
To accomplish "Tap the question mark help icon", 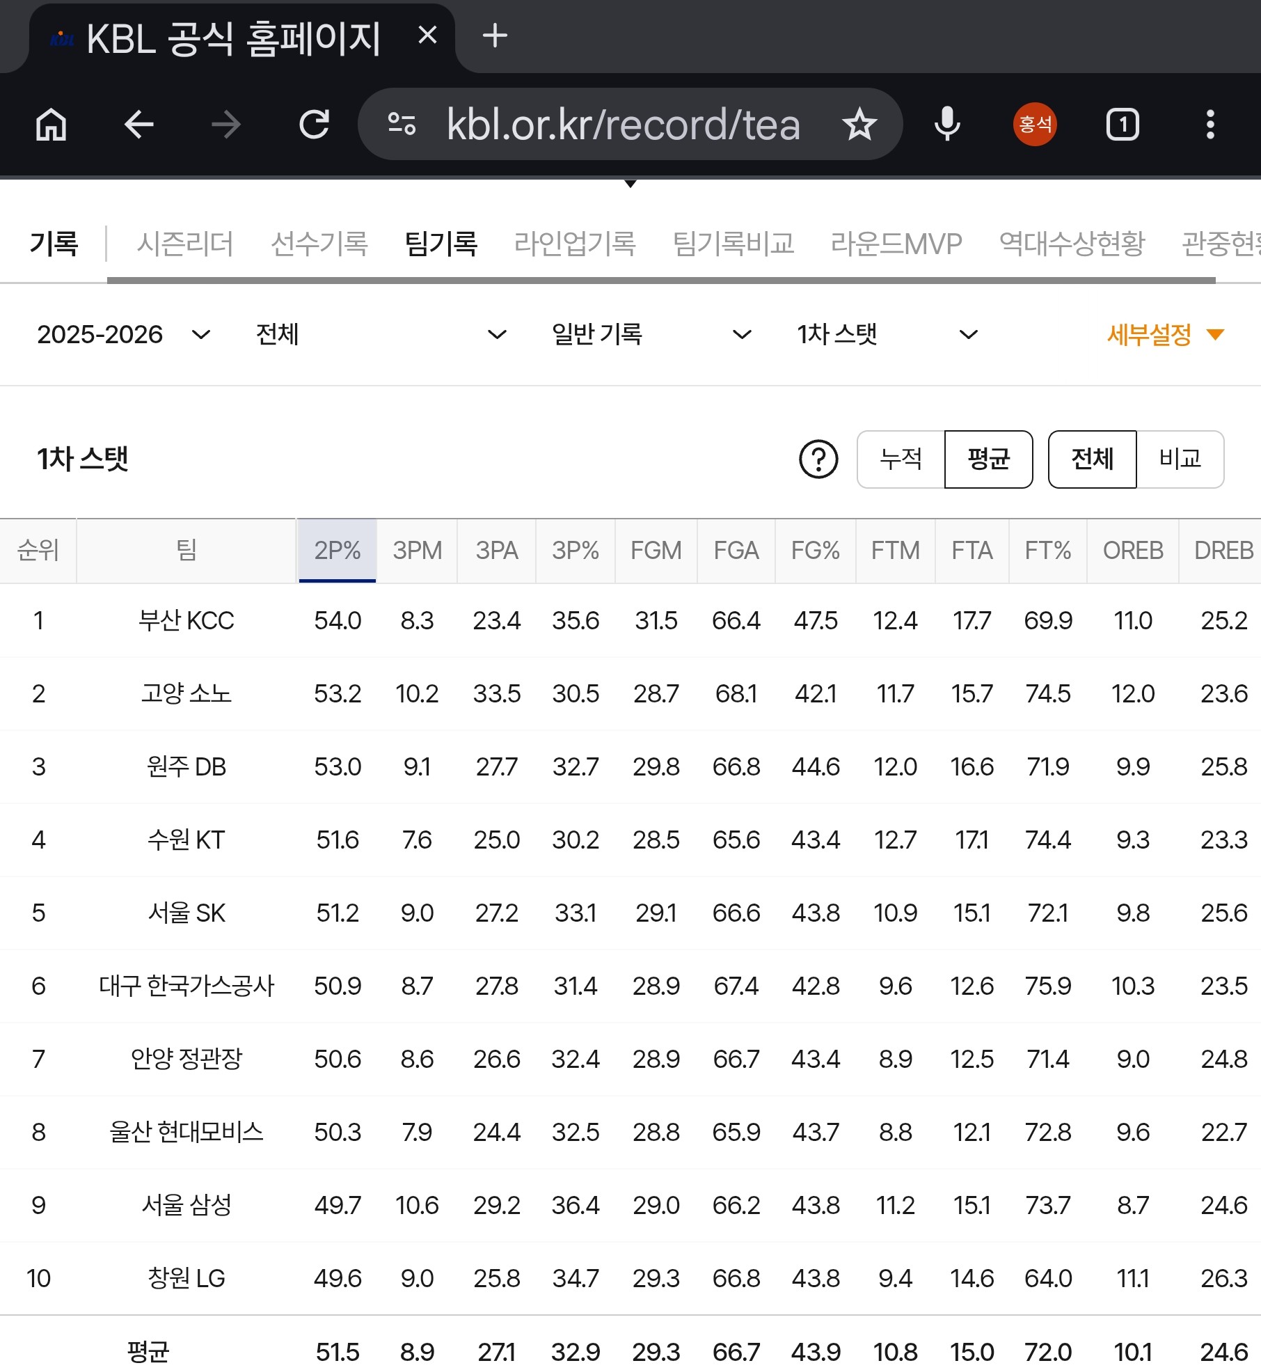I will 818,459.
